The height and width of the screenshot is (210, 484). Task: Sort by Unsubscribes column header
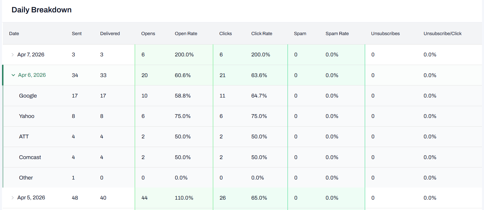385,34
